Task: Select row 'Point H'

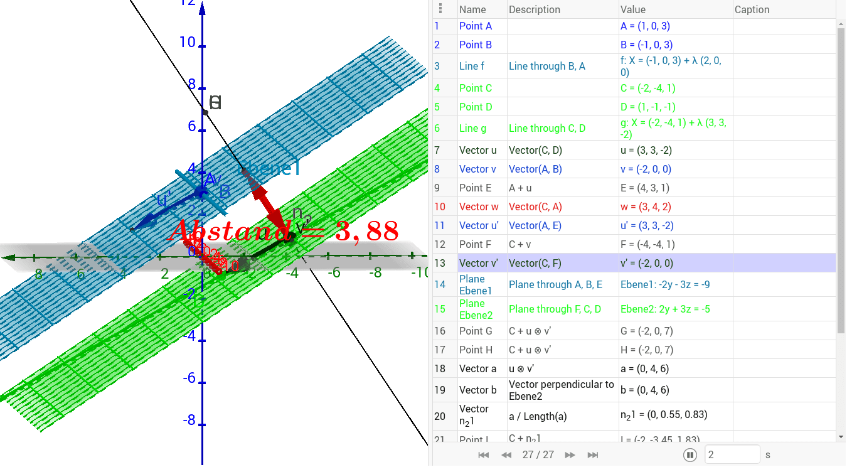Action: coord(634,350)
